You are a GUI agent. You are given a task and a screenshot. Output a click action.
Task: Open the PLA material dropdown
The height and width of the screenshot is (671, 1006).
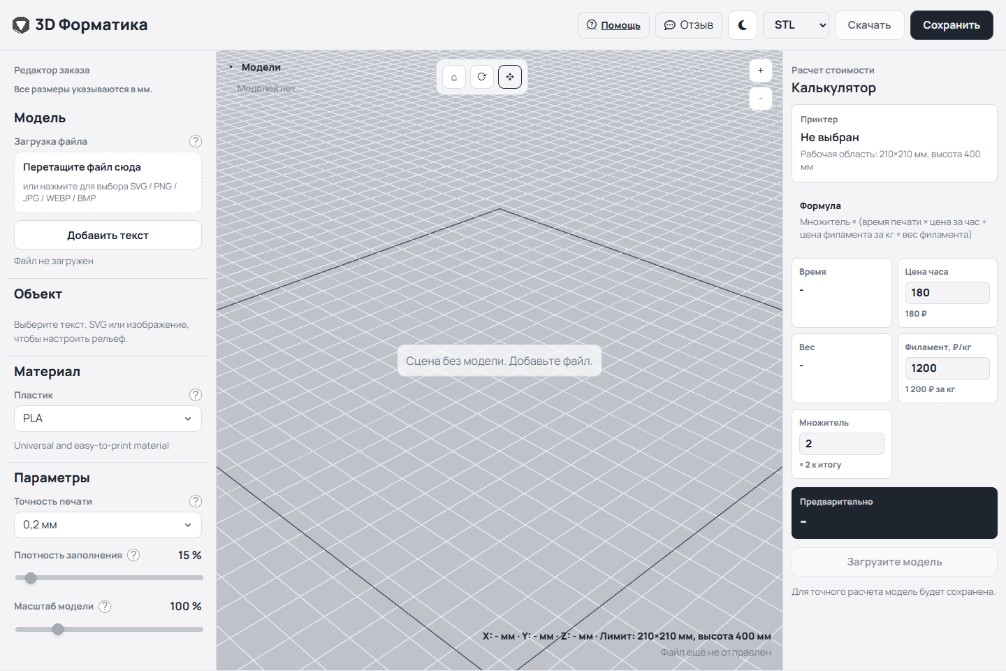[108, 419]
